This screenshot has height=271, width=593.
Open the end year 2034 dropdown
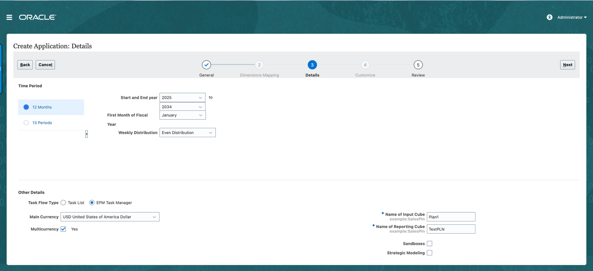(182, 107)
